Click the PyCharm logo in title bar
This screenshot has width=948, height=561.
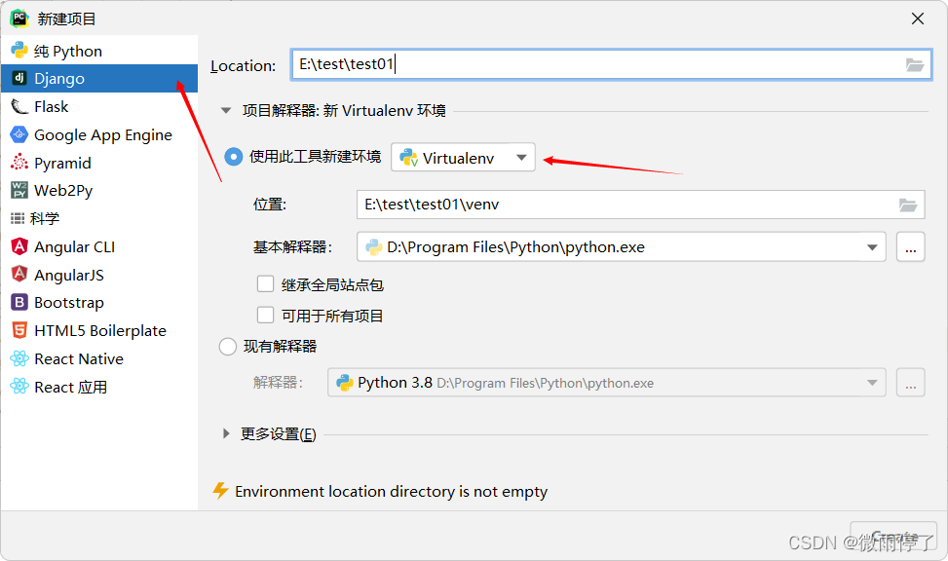(19, 19)
